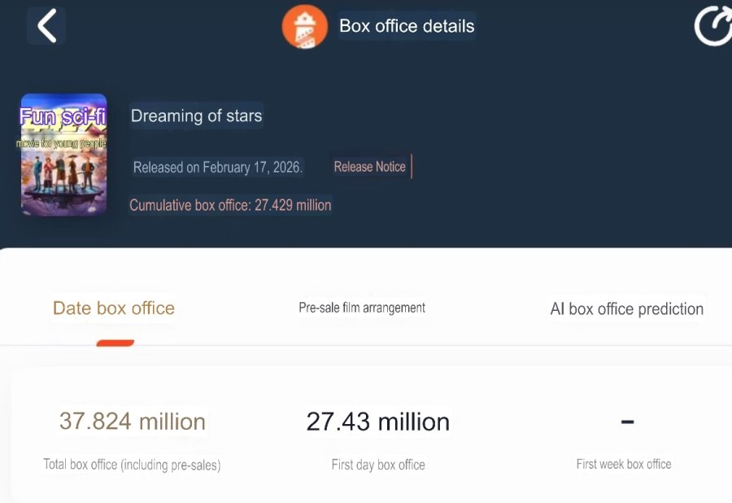Tap the First week box office label
This screenshot has height=503, width=732.
pyautogui.click(x=624, y=464)
